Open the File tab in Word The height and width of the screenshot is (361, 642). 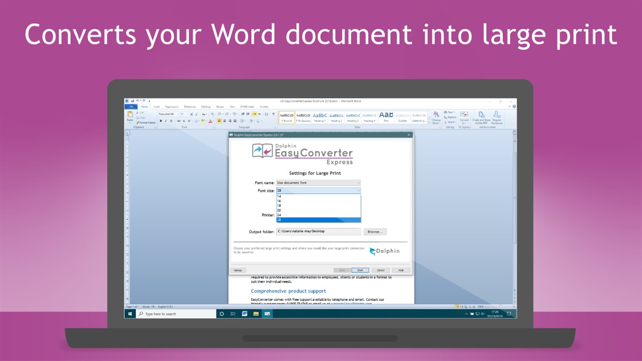coord(131,107)
